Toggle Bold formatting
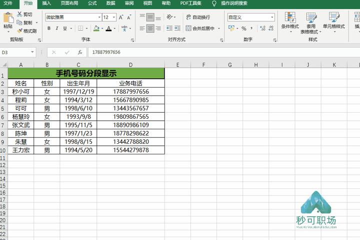Screen dimensions: 360x240 49,28
